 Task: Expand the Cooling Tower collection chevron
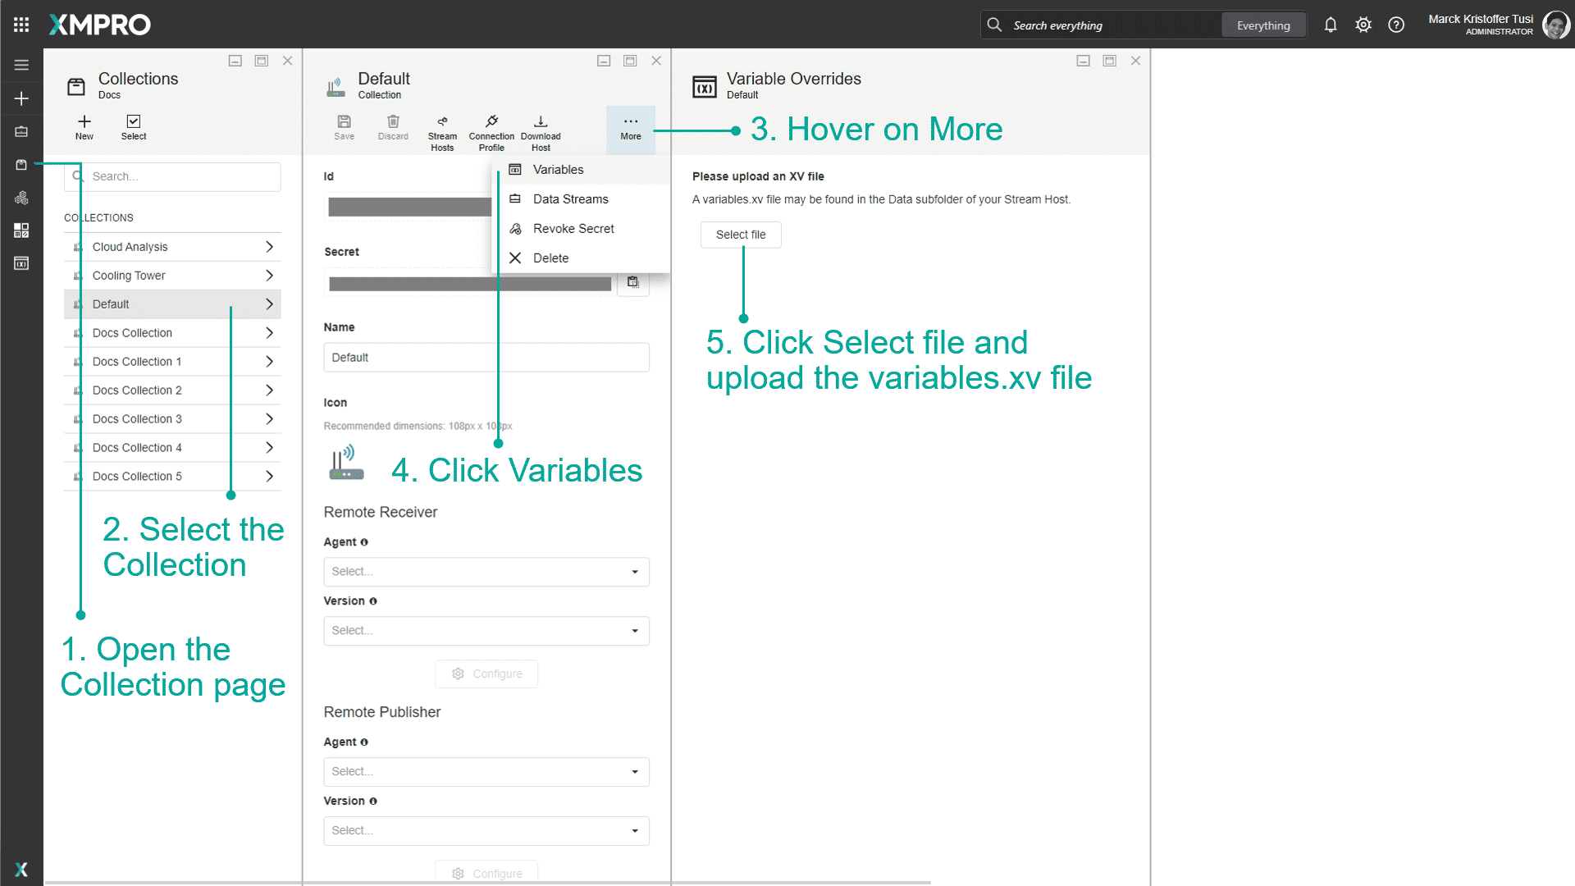click(269, 276)
